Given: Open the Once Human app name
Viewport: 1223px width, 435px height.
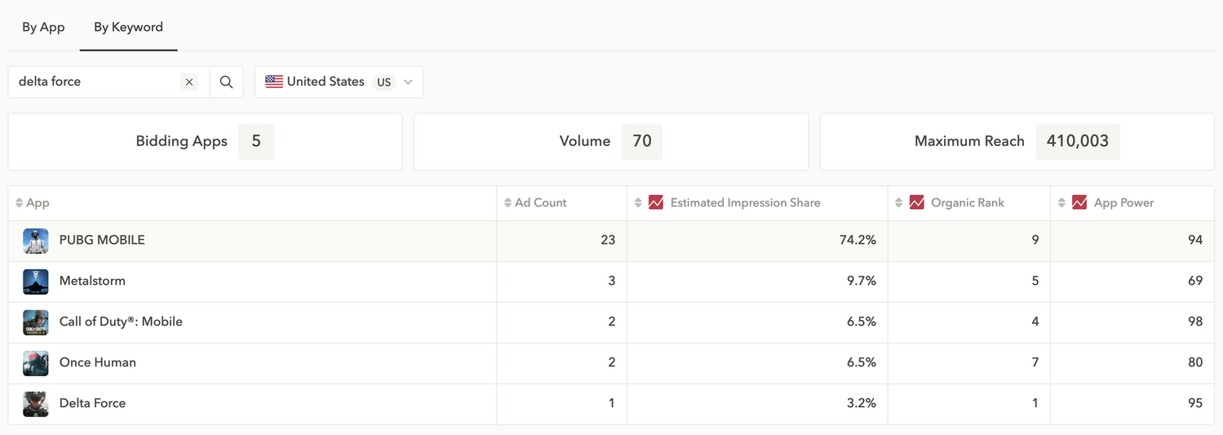Looking at the screenshot, I should 98,362.
